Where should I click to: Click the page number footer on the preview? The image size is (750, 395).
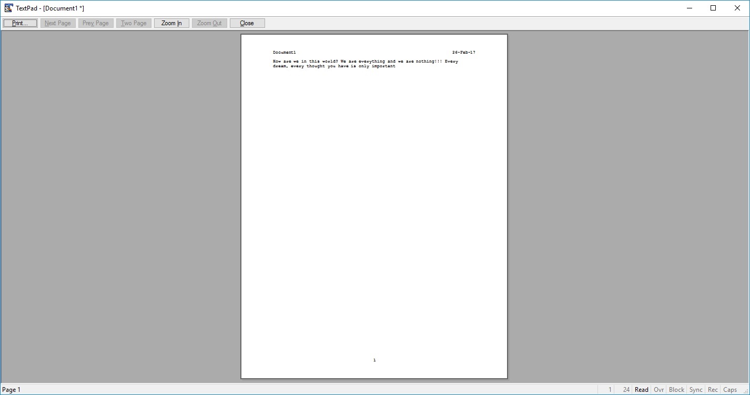pyautogui.click(x=374, y=360)
